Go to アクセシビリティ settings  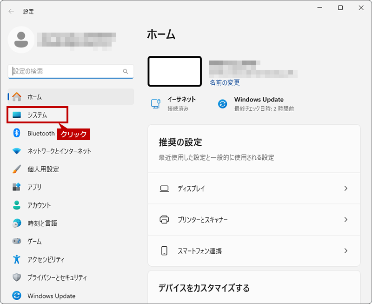71,259
